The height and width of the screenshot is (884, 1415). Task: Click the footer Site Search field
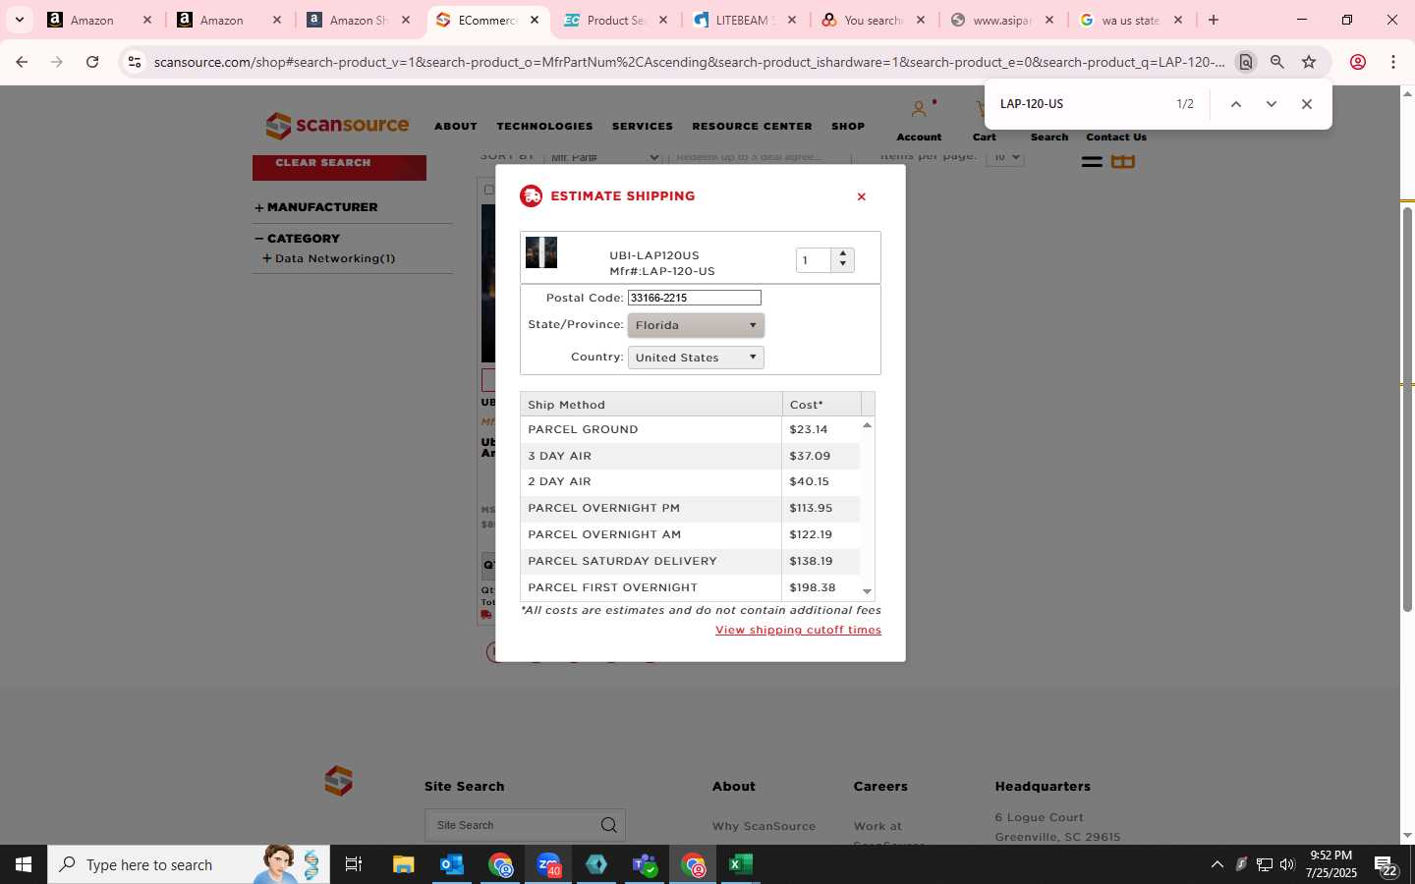[511, 825]
